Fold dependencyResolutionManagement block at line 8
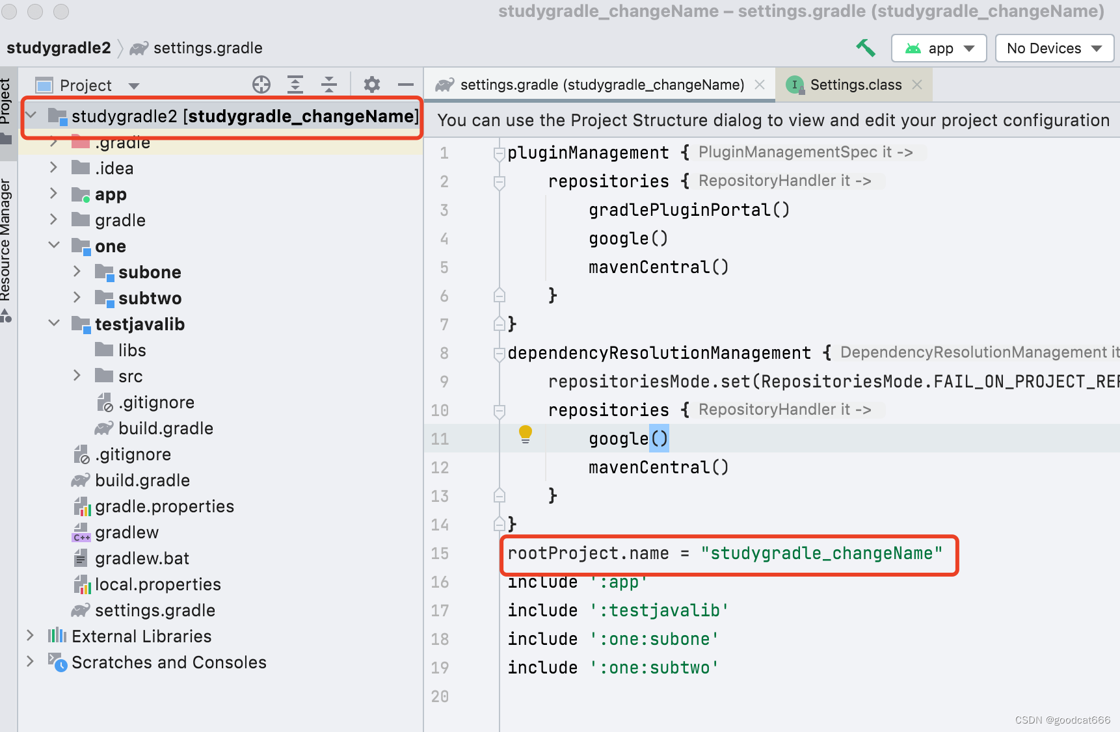Viewport: 1120px width, 732px height. (500, 354)
